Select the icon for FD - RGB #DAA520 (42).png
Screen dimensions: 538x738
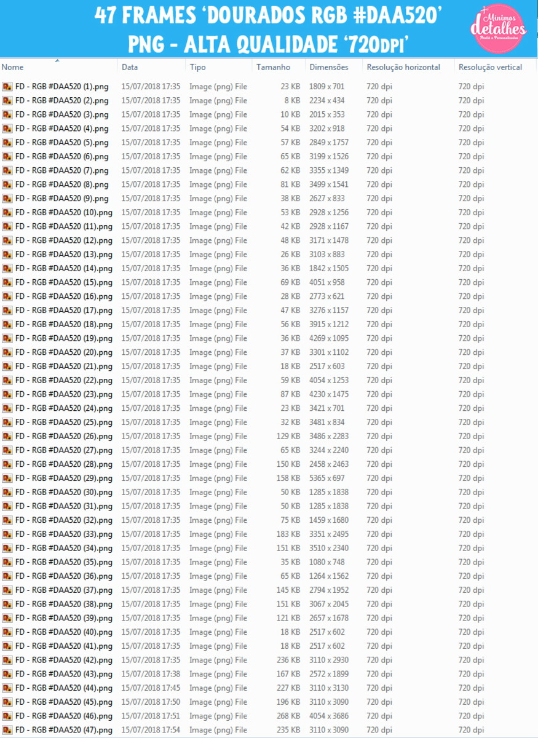[7, 660]
